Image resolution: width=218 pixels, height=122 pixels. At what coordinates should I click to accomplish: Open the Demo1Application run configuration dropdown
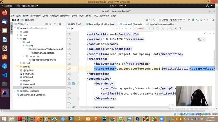(x=172, y=20)
